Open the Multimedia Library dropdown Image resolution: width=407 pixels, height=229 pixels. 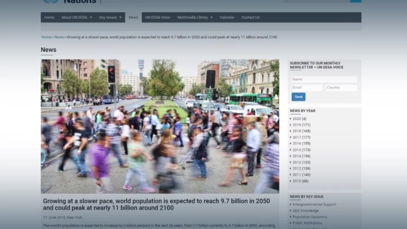click(x=195, y=17)
